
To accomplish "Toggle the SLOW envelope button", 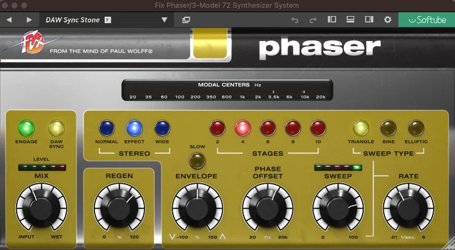I will [x=197, y=161].
